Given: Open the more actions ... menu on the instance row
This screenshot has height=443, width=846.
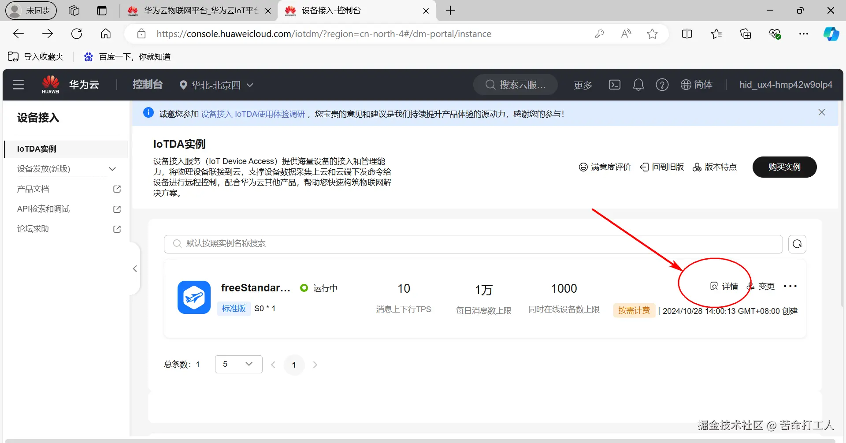Looking at the screenshot, I should click(790, 286).
